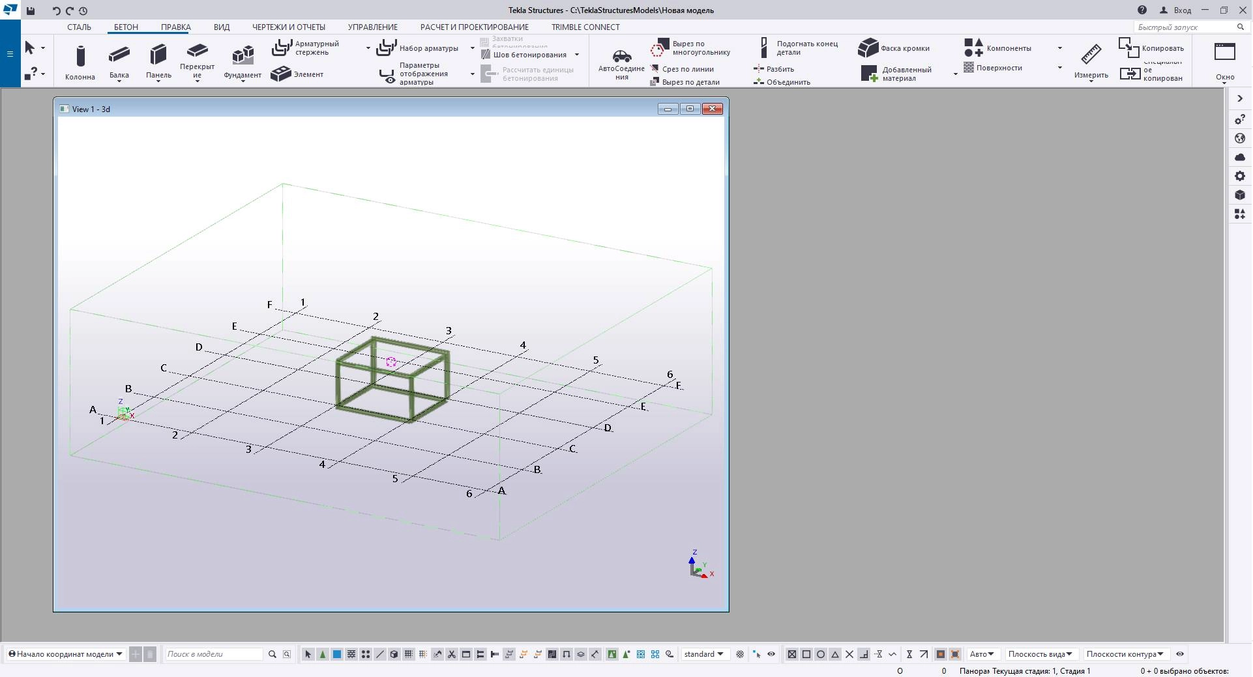1253x677 pixels.
Task: Open the УПРАВЛЕНИЕ ribbon tab
Action: click(373, 27)
